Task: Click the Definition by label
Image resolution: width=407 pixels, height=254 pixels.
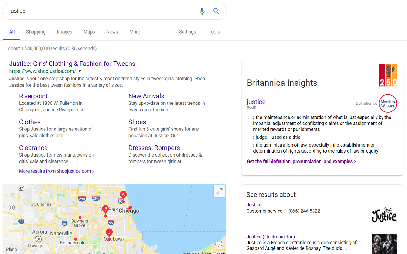Action: [x=367, y=104]
